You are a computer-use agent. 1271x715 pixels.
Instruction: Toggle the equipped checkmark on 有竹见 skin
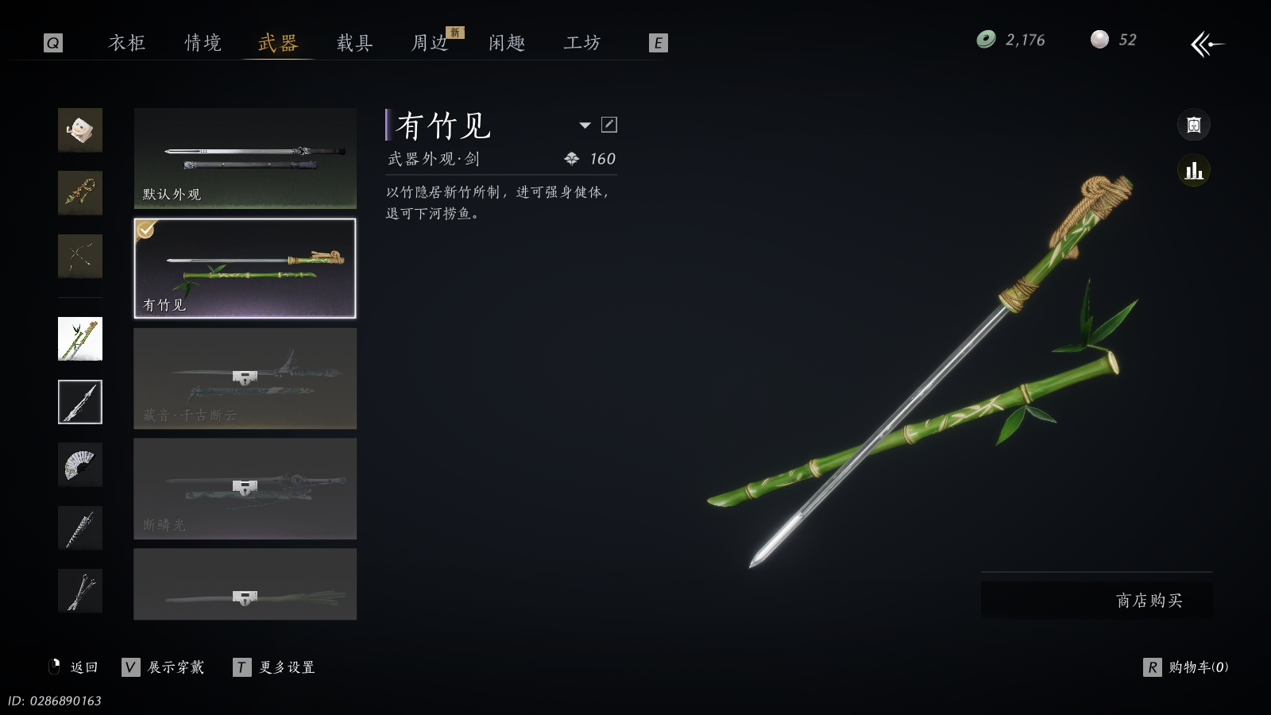(x=145, y=230)
